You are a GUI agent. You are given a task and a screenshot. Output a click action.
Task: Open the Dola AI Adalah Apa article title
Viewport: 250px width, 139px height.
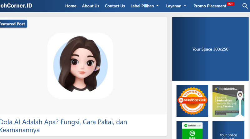(63, 126)
